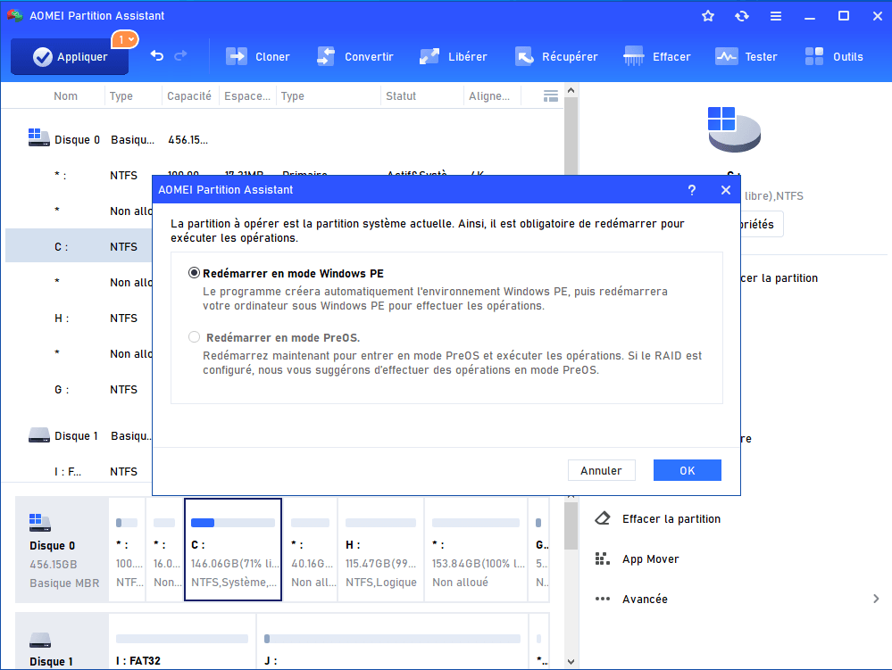
Task: Click the Capacité column header
Action: tap(189, 96)
